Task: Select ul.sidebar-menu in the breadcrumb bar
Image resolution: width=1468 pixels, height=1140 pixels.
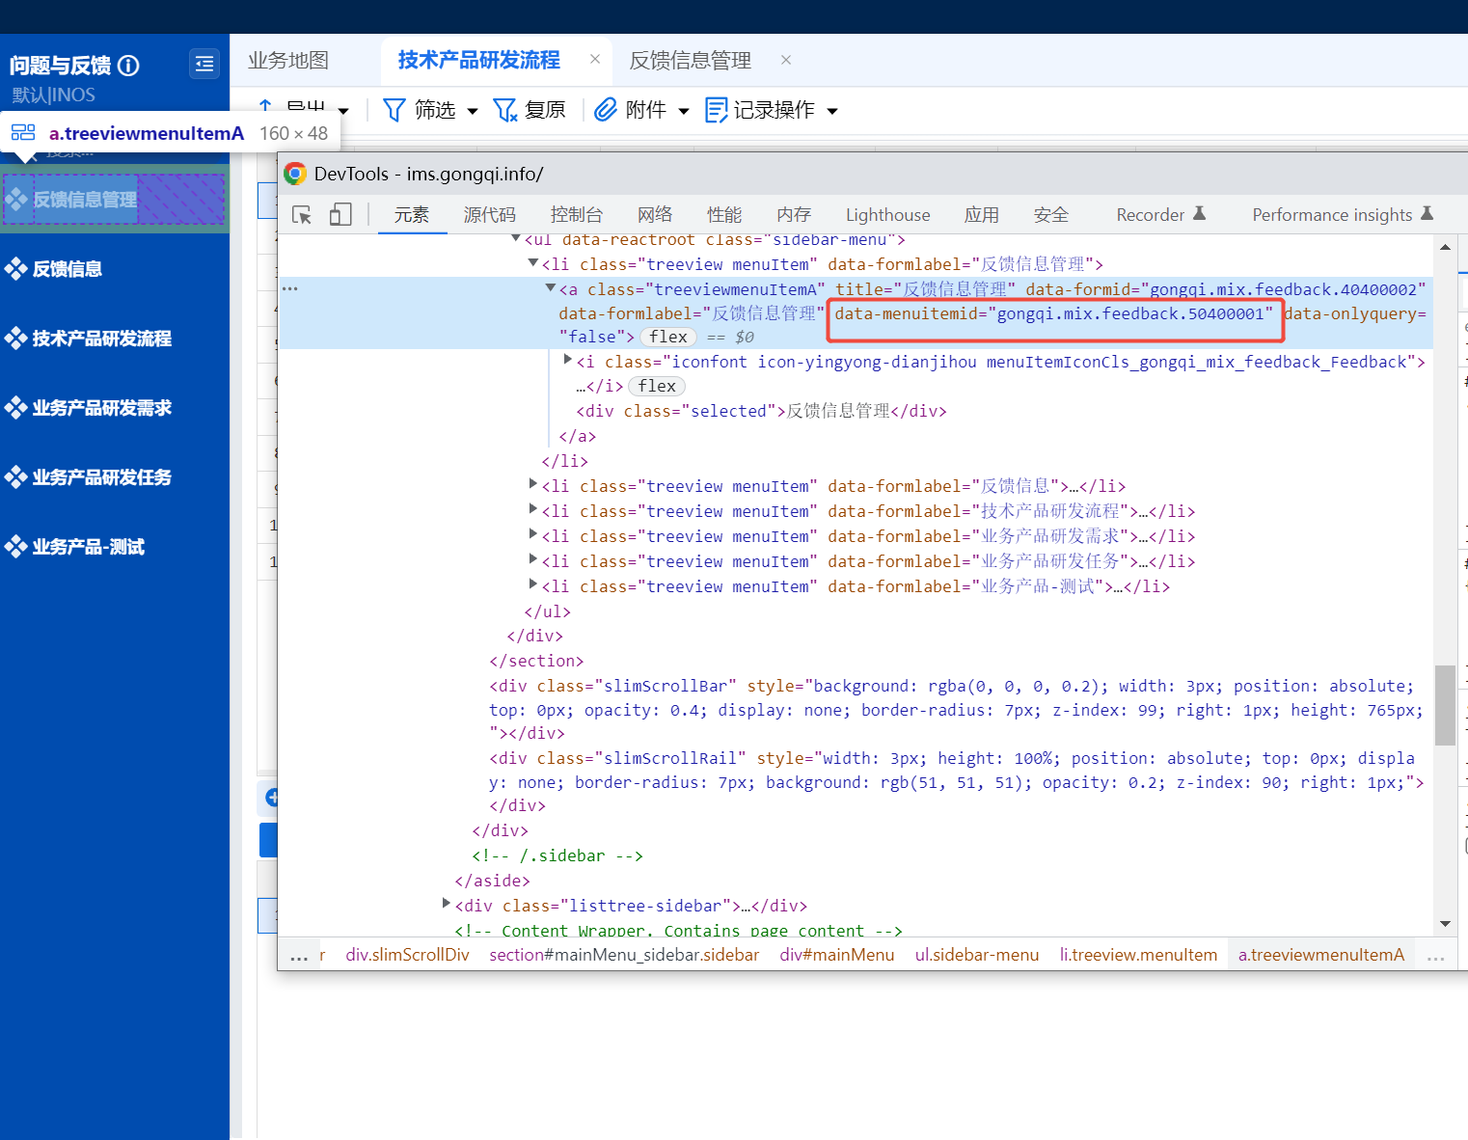Action: coord(976,955)
